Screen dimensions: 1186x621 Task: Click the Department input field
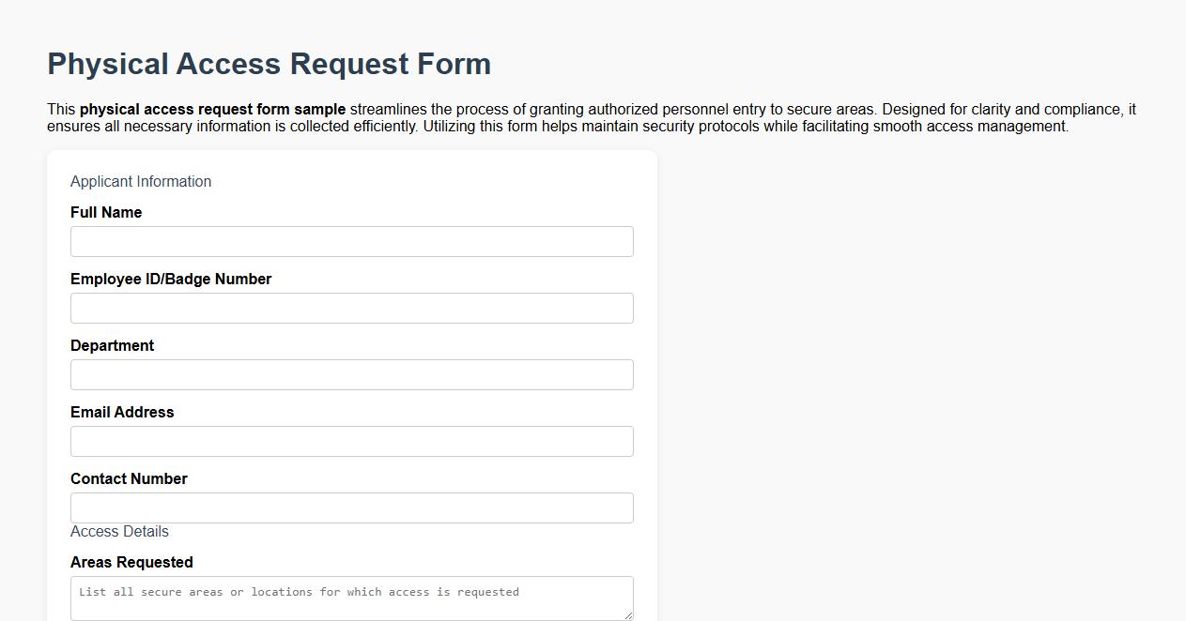[x=351, y=374]
